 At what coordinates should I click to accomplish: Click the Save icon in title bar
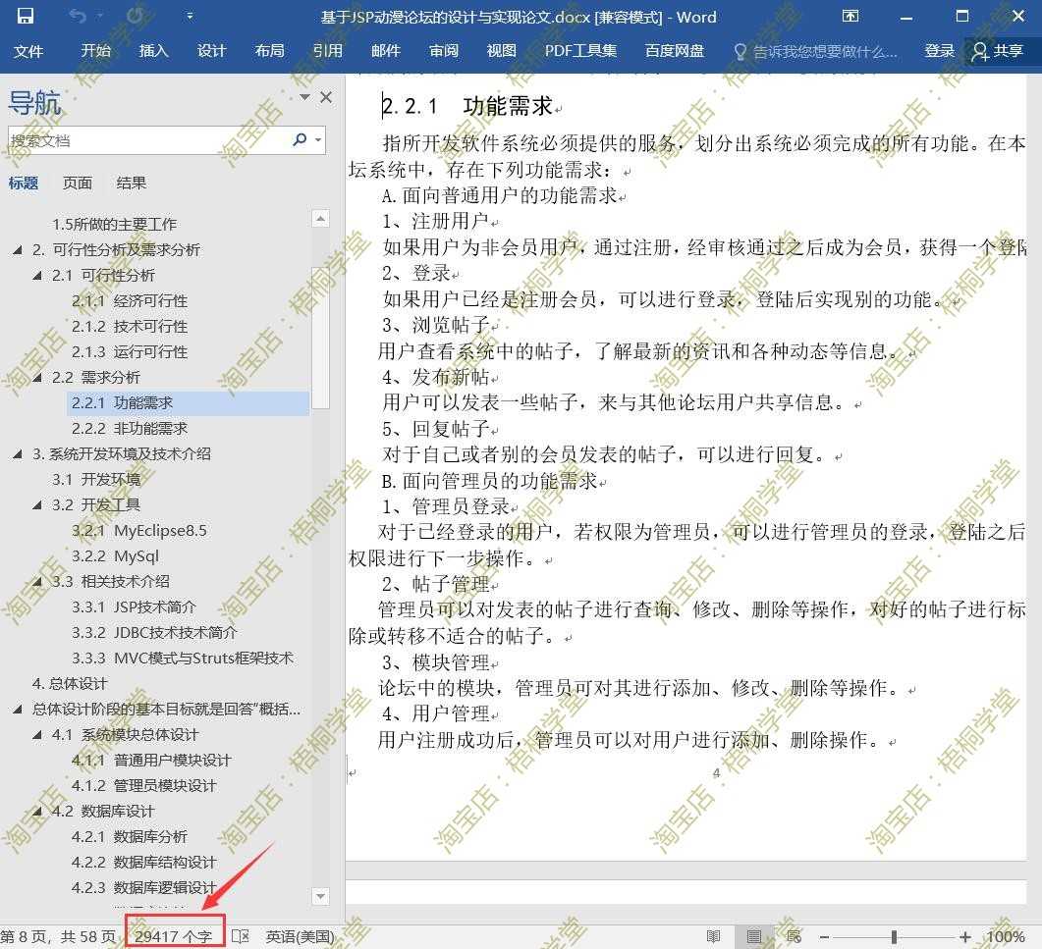(x=26, y=16)
